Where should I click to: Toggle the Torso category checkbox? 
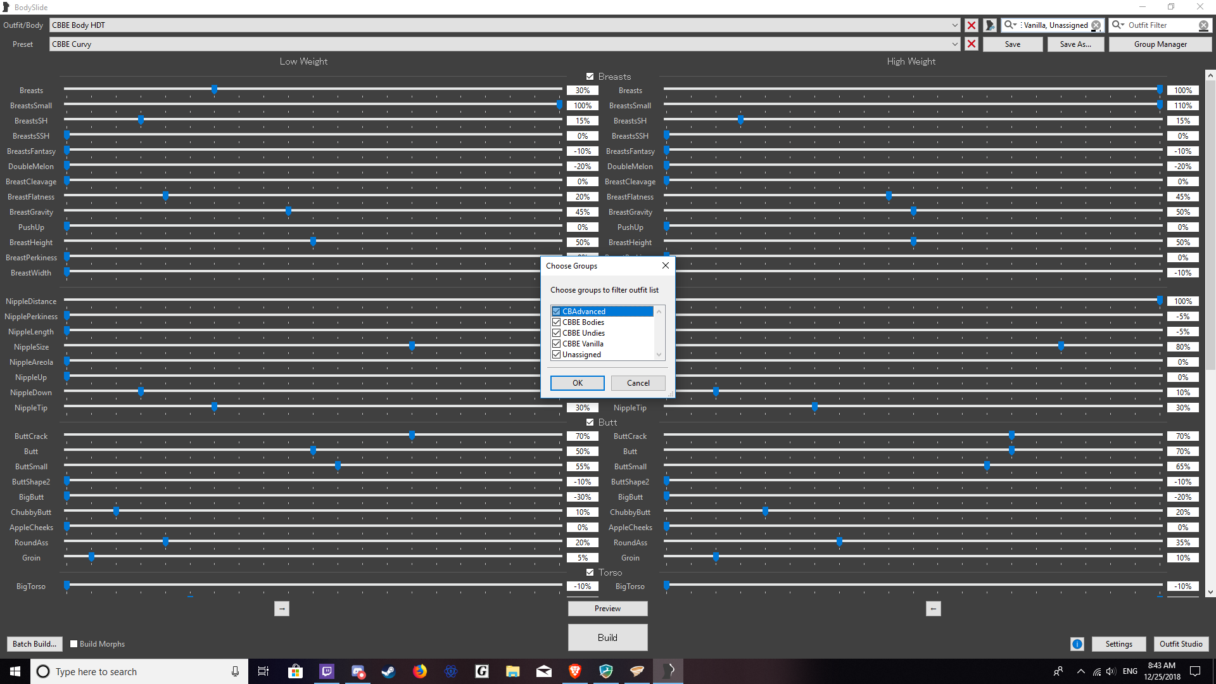pyautogui.click(x=590, y=573)
